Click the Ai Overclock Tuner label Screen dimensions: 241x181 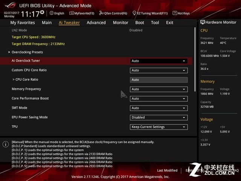26,61
